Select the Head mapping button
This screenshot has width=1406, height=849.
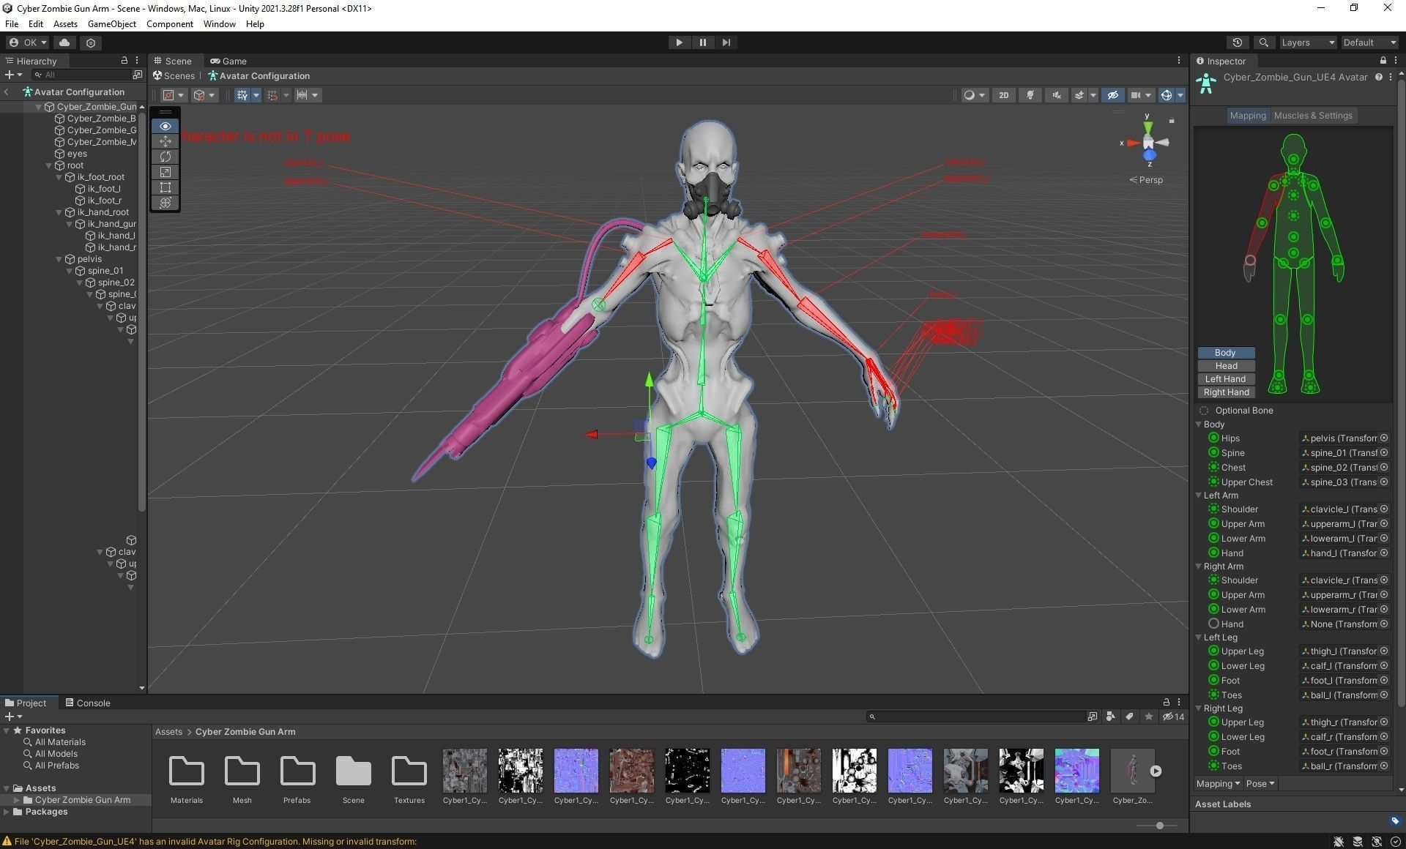pyautogui.click(x=1226, y=366)
